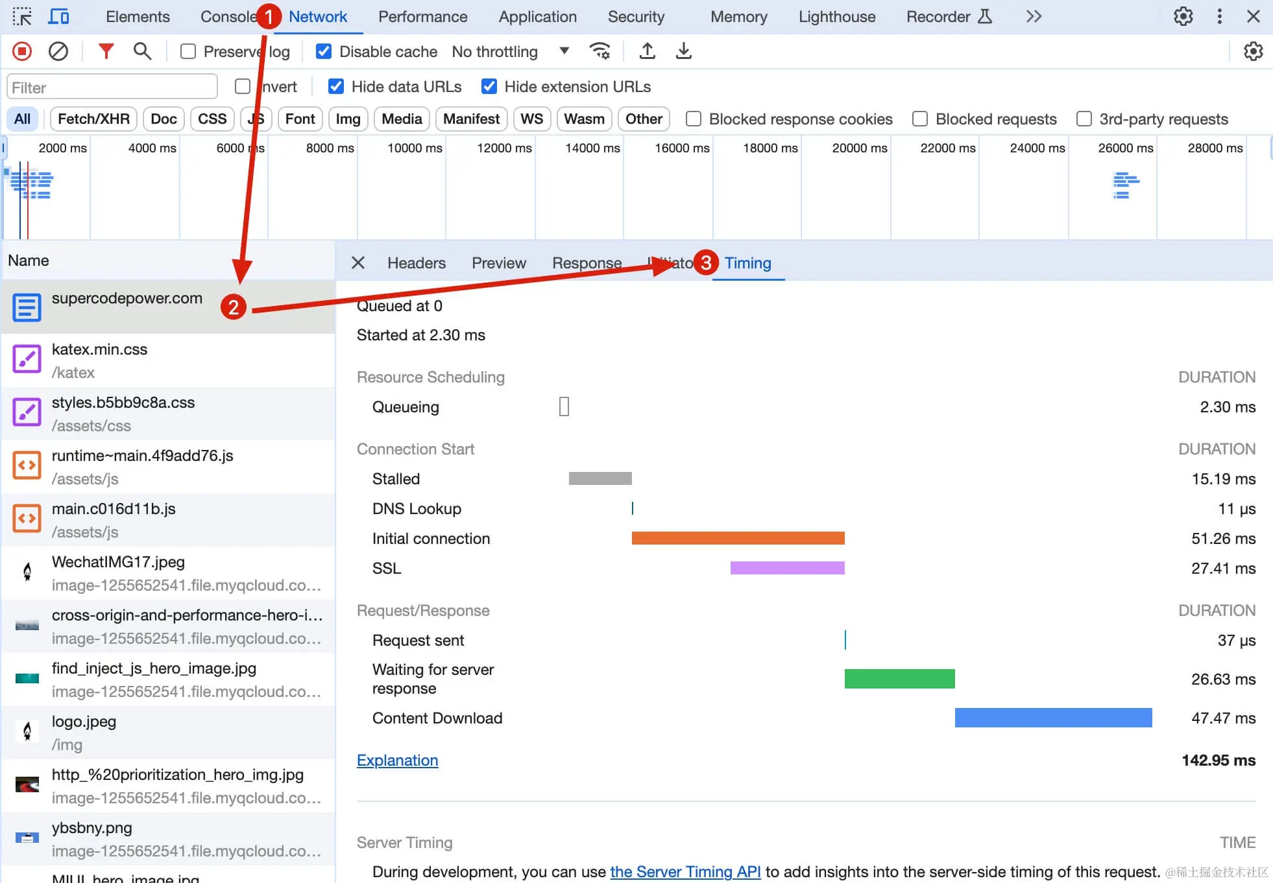Open network conditions Wi-Fi icon
Screen dimensions: 1273x883
[599, 51]
